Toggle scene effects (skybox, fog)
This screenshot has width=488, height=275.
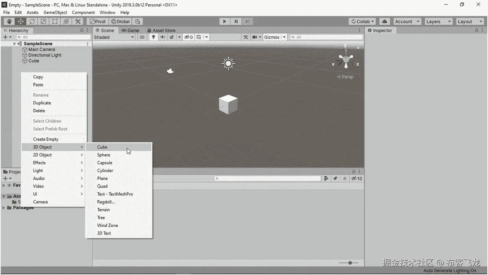pyautogui.click(x=172, y=37)
